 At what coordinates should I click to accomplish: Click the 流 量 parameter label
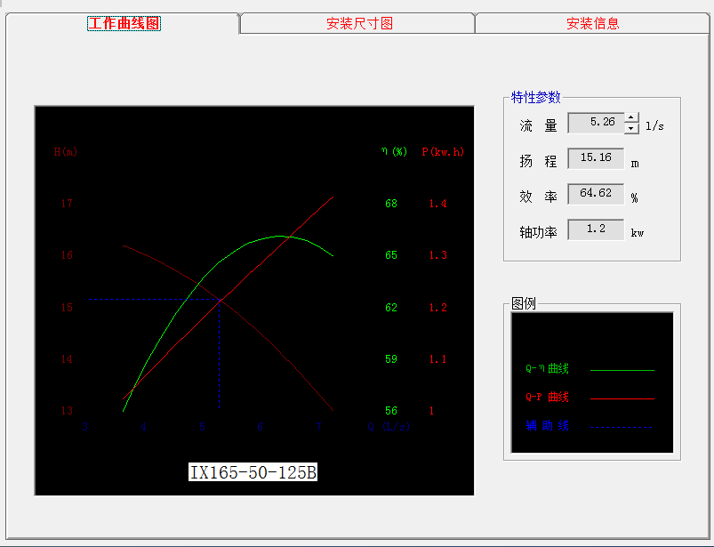[x=538, y=125]
